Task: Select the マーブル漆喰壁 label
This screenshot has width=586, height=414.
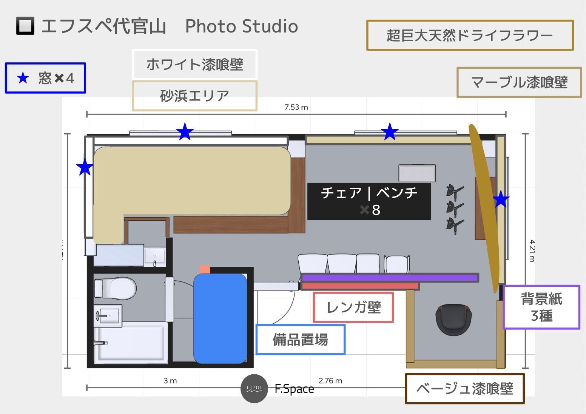Action: click(519, 82)
